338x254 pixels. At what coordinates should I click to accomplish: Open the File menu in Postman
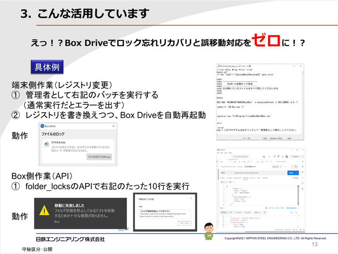[x=218, y=153]
